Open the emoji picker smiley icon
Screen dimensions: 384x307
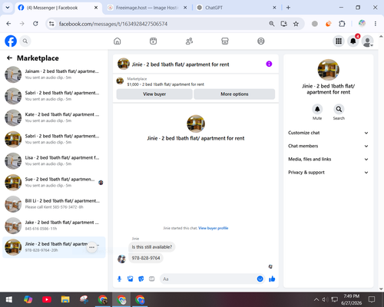coord(260,279)
